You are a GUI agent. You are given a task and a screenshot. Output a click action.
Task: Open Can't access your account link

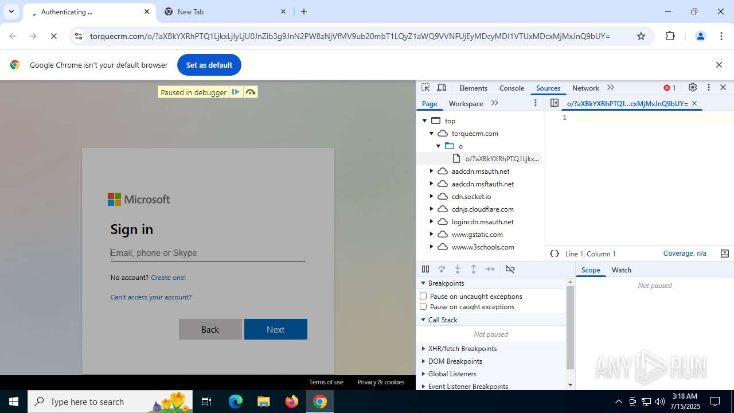(x=151, y=297)
